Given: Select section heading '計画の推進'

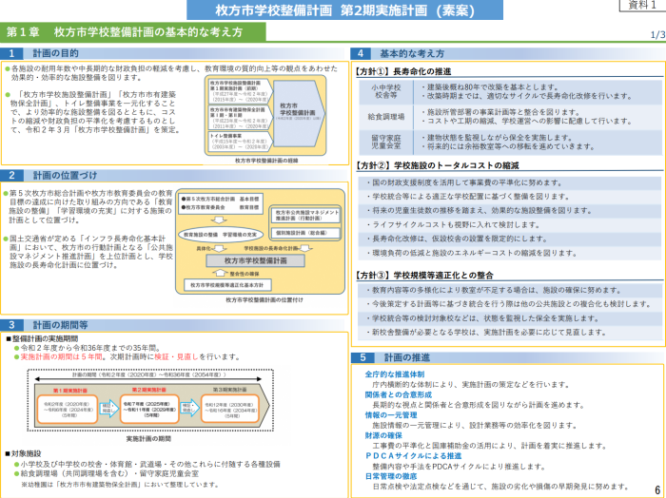Looking at the screenshot, I should coord(407,357).
